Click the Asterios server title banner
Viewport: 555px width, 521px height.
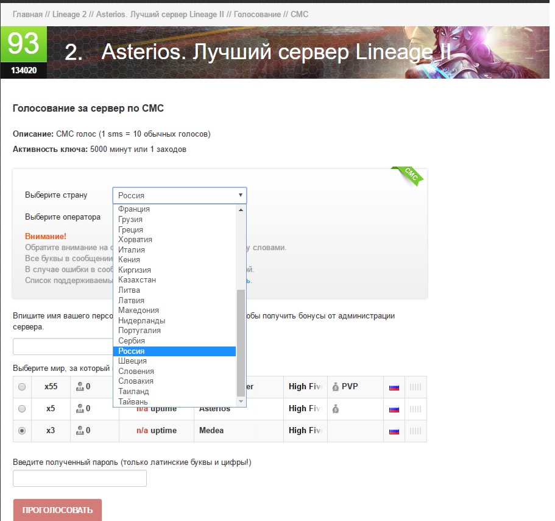click(298, 52)
